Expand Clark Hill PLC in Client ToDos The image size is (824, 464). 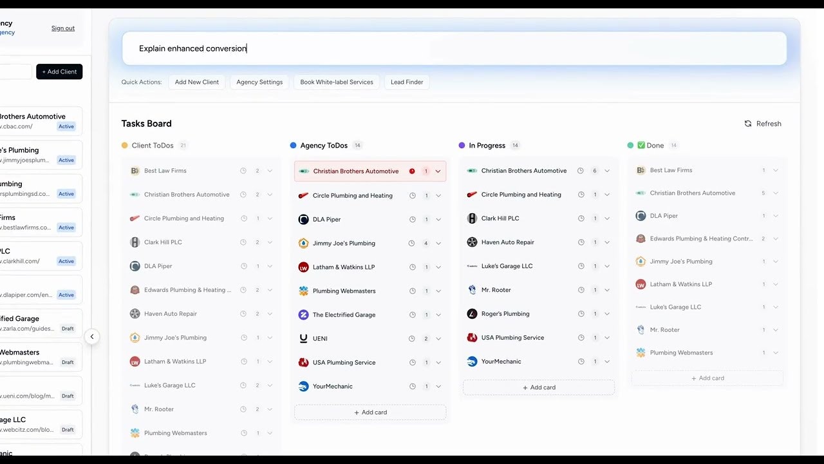270,242
